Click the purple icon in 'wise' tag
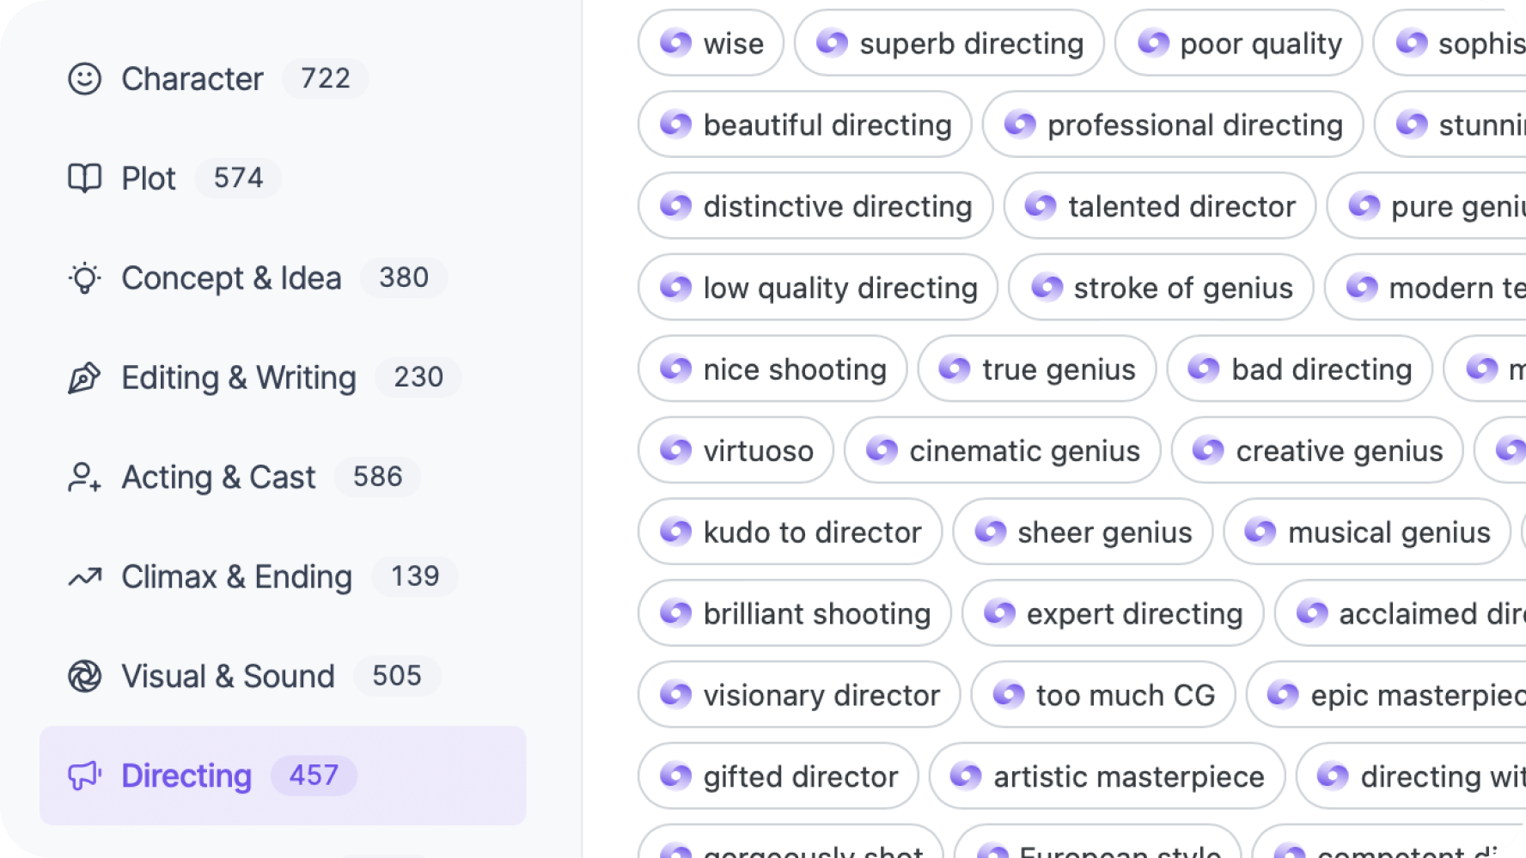 click(x=675, y=43)
